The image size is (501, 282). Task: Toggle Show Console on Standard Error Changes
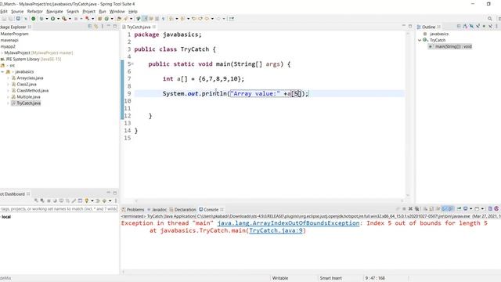tap(451, 209)
